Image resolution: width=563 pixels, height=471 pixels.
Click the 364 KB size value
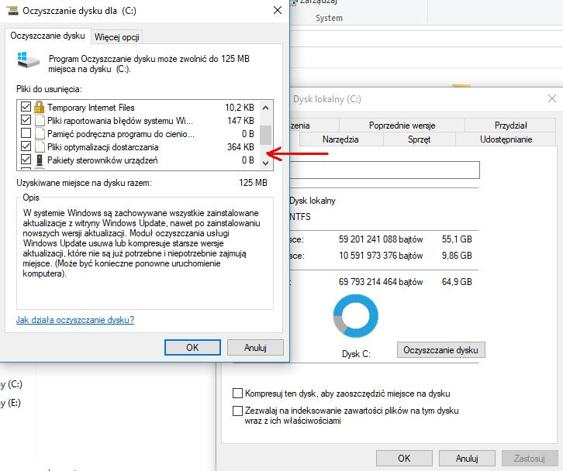coord(240,147)
